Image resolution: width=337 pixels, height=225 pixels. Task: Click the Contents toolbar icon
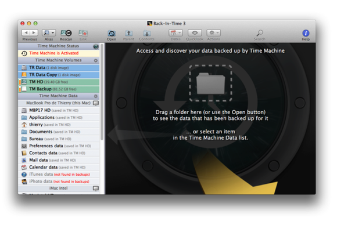click(x=146, y=33)
